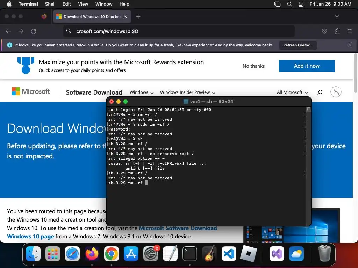Open the Microsoft logo home link
The height and width of the screenshot is (268, 358).
pos(31,91)
